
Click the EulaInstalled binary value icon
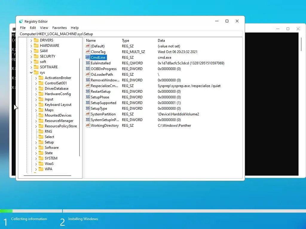88,63
